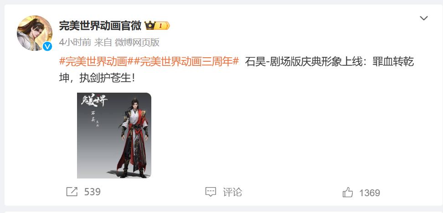443x213 pixels.
Task: Toggle the thumbs-up like icon
Action: click(x=348, y=193)
